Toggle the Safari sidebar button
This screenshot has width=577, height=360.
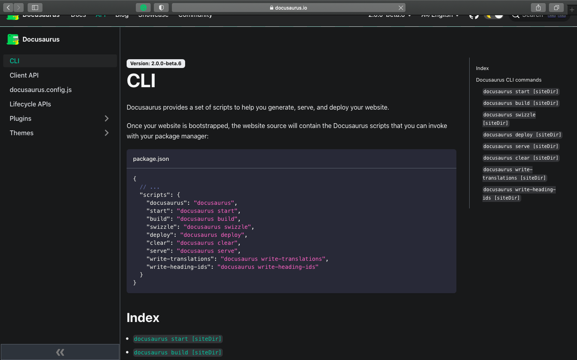35,8
